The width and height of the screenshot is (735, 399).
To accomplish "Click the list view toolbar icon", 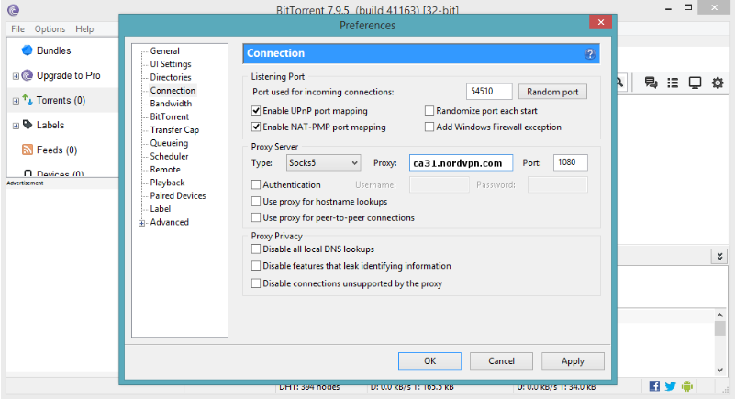I will [673, 83].
